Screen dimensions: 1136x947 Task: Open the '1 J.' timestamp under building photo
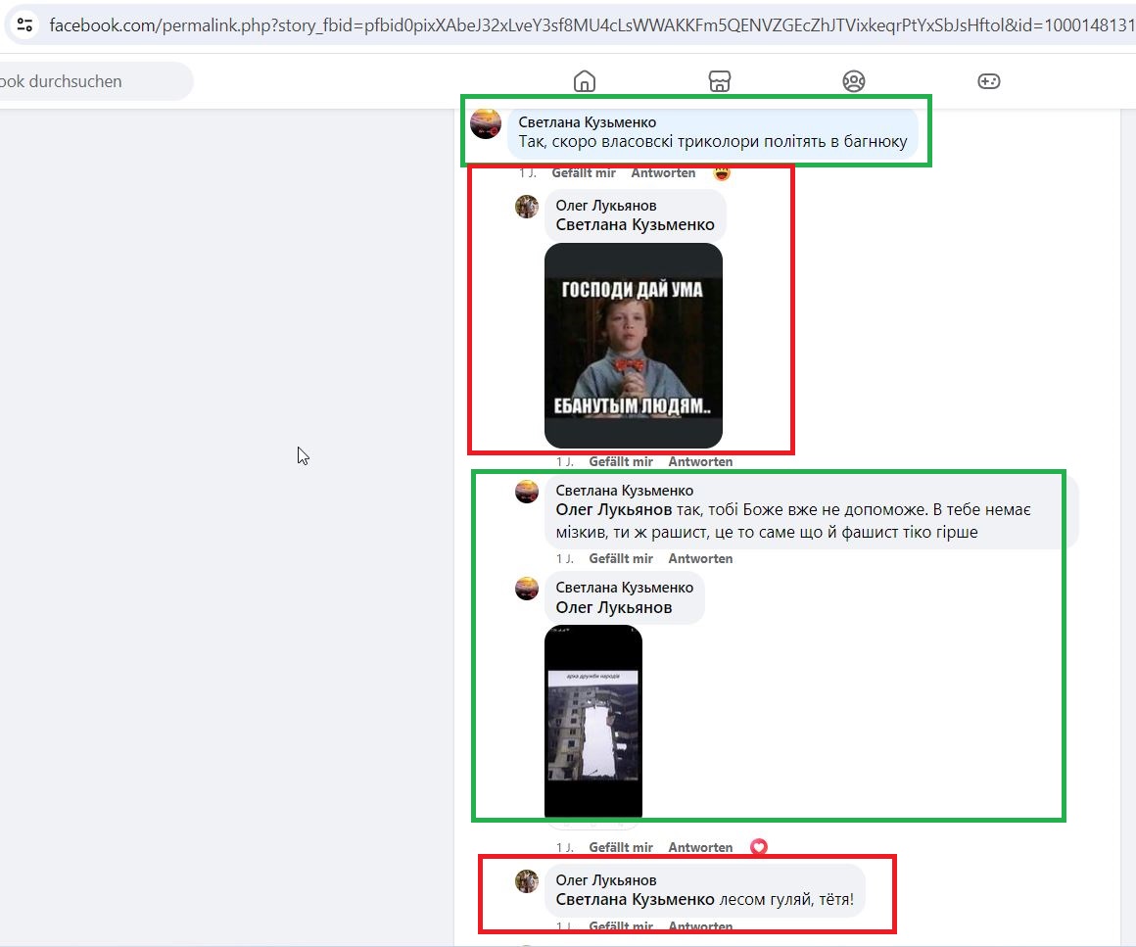click(565, 847)
